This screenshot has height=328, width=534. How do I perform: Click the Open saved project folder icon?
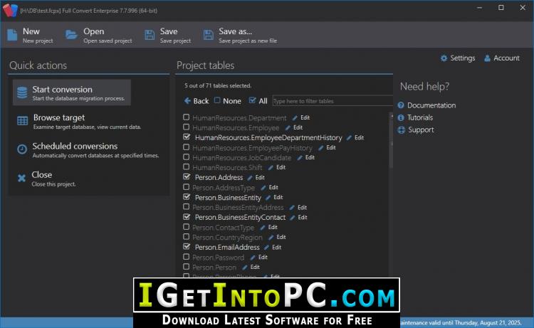tap(71, 35)
